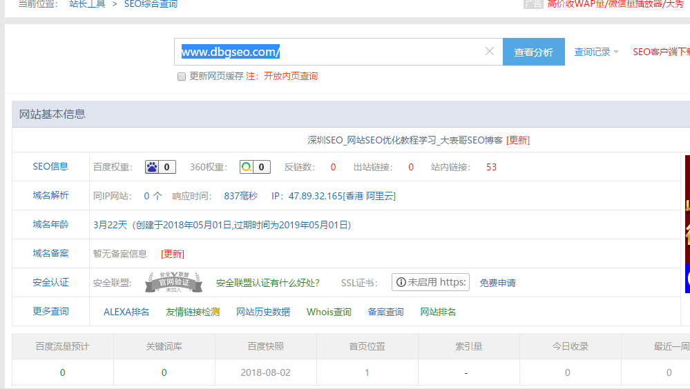The height and width of the screenshot is (389, 690).
Task: Open the 友情链接检测 link
Action: coord(192,312)
